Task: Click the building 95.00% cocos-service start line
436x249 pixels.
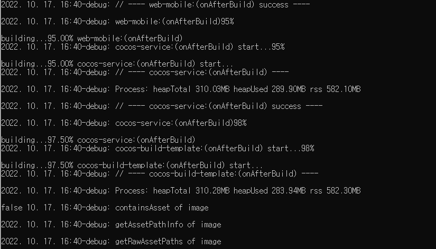Action: click(124, 63)
